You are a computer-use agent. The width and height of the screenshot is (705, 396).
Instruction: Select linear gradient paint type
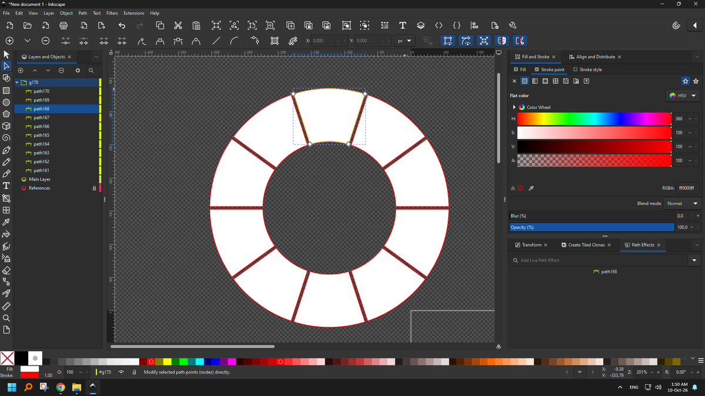pyautogui.click(x=535, y=81)
